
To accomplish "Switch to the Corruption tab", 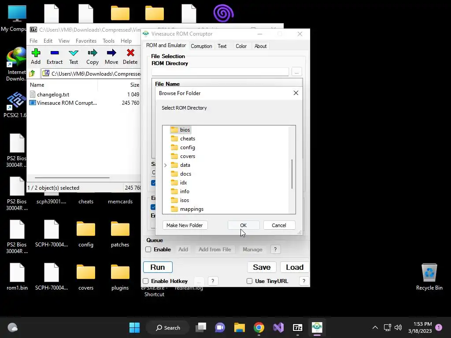I will [201, 46].
